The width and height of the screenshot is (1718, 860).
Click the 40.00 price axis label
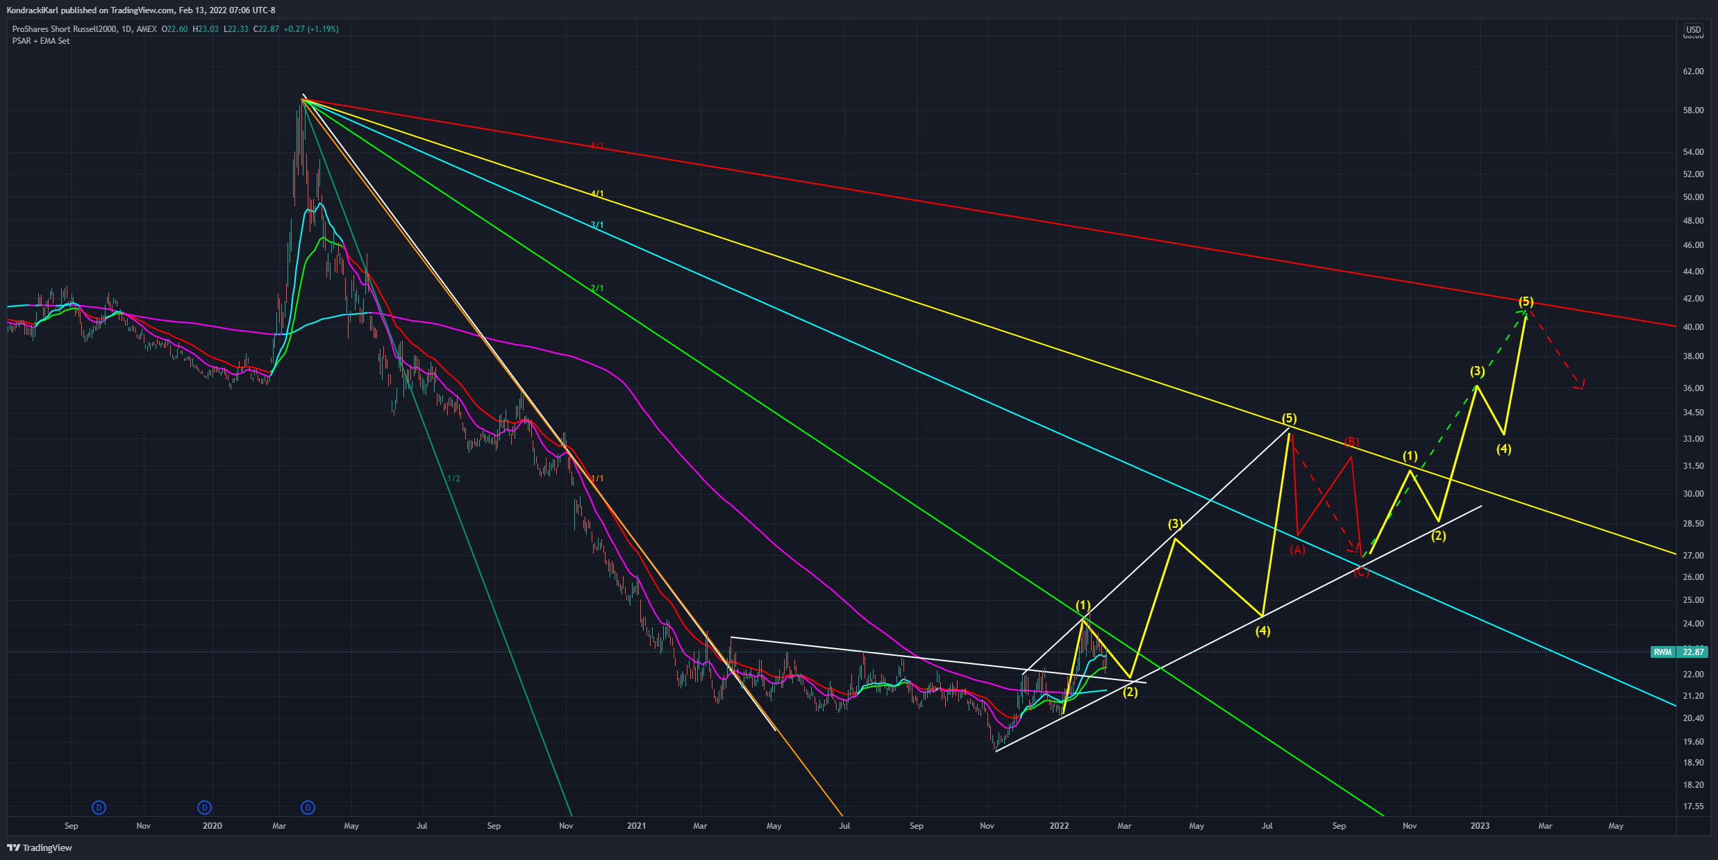pos(1693,327)
